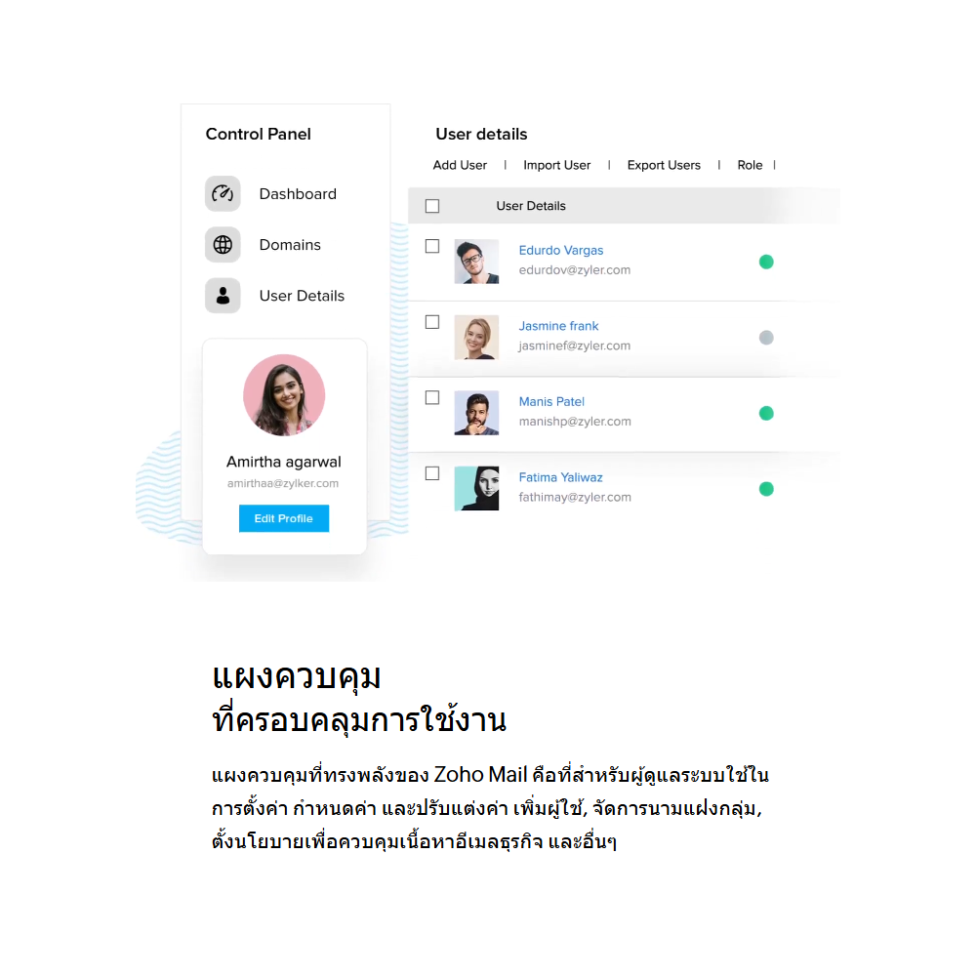This screenshot has width=976, height=976.
Task: Click Edurdo Vargas green status dot
Action: click(766, 262)
